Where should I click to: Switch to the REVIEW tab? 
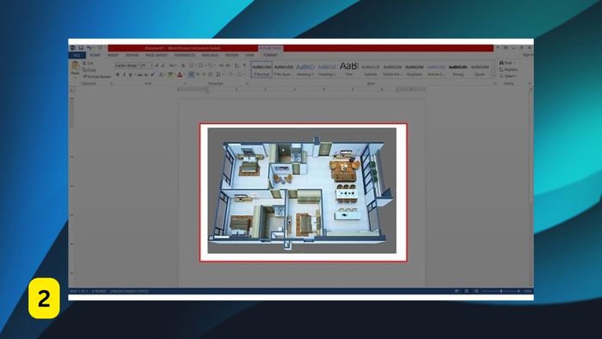(x=232, y=55)
